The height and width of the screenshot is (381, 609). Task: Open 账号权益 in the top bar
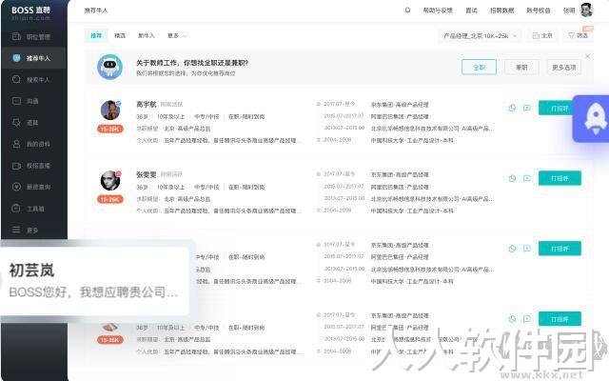point(539,10)
